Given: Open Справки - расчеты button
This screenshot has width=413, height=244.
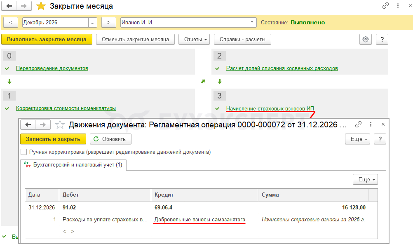Looking at the screenshot, I should coord(242,39).
